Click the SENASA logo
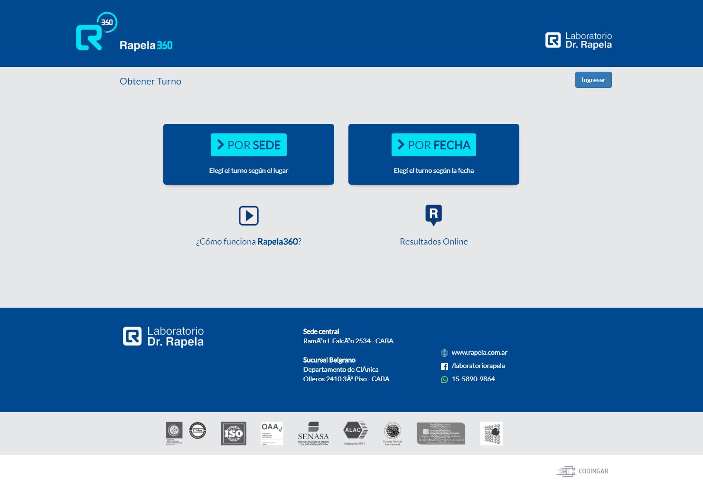The image size is (703, 499). [x=313, y=433]
